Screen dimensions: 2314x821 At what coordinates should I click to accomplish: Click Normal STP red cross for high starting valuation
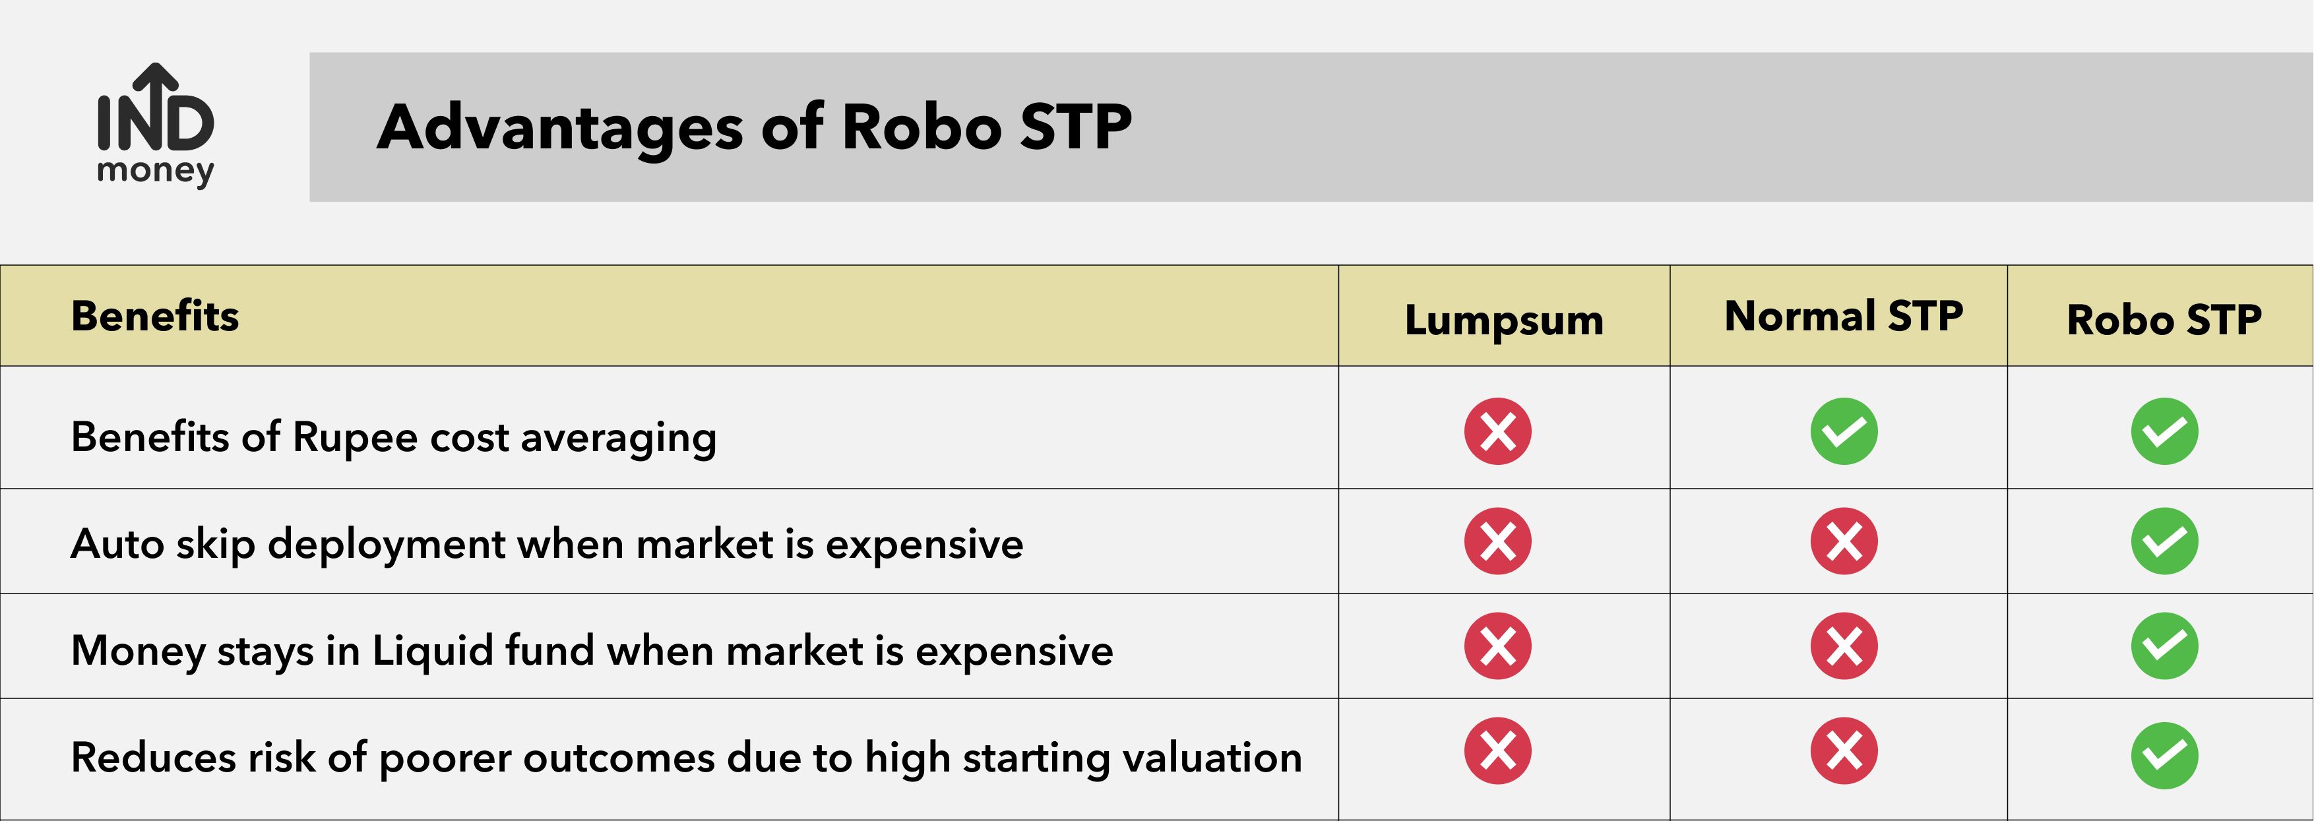point(1843,751)
